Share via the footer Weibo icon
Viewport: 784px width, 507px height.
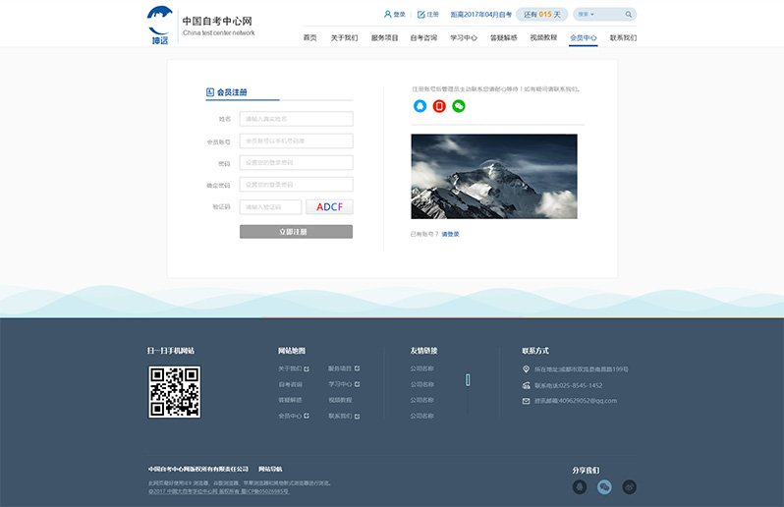pos(630,486)
